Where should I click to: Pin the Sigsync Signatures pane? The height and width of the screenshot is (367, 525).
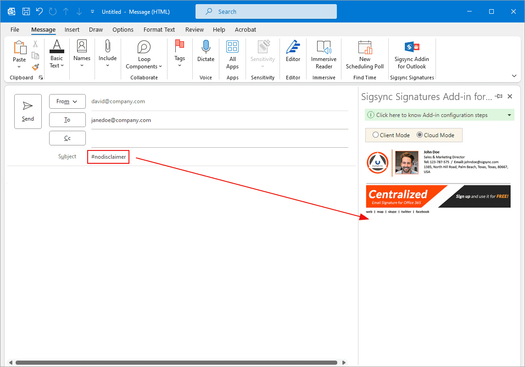499,96
